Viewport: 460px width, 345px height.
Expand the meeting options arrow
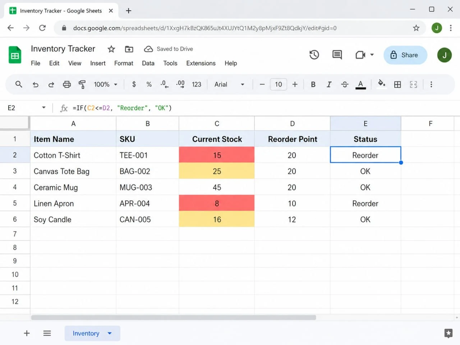pos(372,55)
